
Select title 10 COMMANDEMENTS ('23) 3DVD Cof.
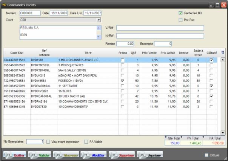(x=83, y=101)
